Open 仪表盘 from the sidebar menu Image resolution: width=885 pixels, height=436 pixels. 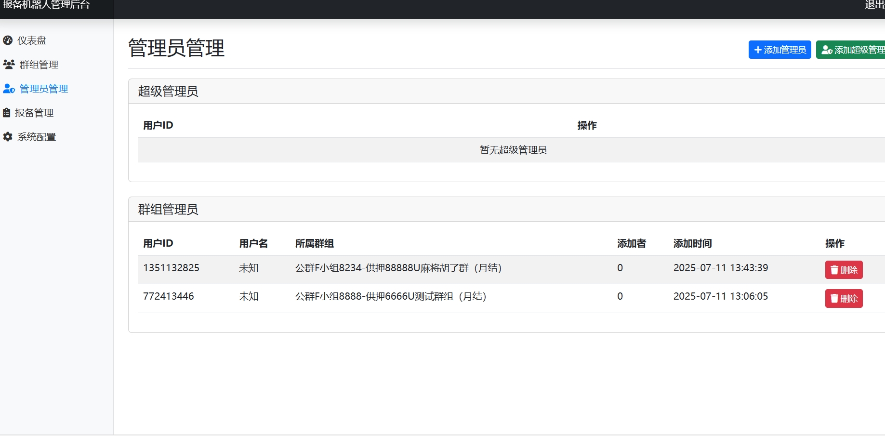(32, 40)
